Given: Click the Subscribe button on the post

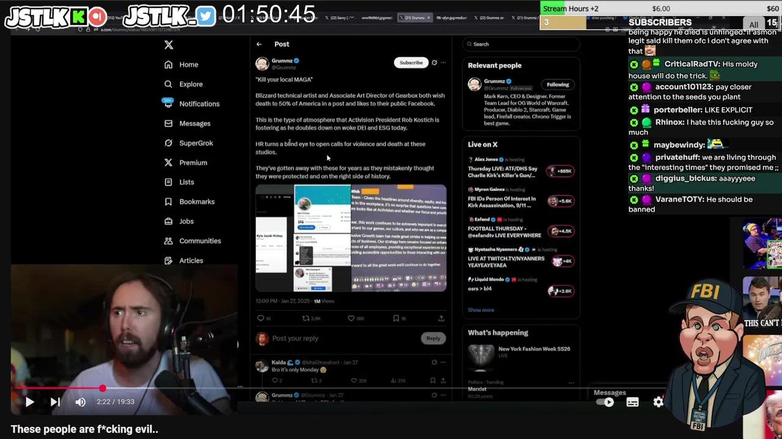Looking at the screenshot, I should [x=411, y=63].
